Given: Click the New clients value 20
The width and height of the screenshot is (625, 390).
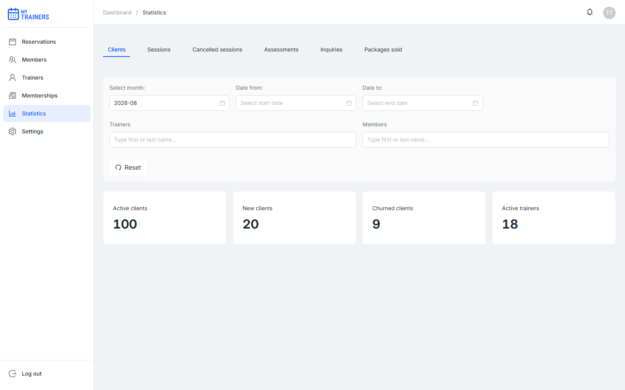Looking at the screenshot, I should pyautogui.click(x=251, y=224).
